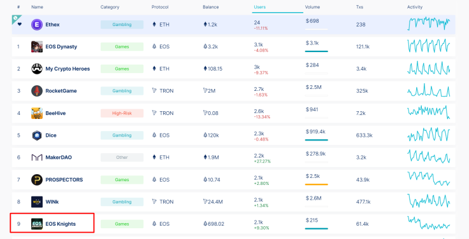
Task: Open the PROSPECTORS dapp link
Action: pos(64,180)
